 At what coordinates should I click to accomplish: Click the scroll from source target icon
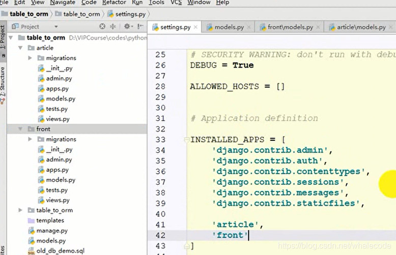[102, 26]
